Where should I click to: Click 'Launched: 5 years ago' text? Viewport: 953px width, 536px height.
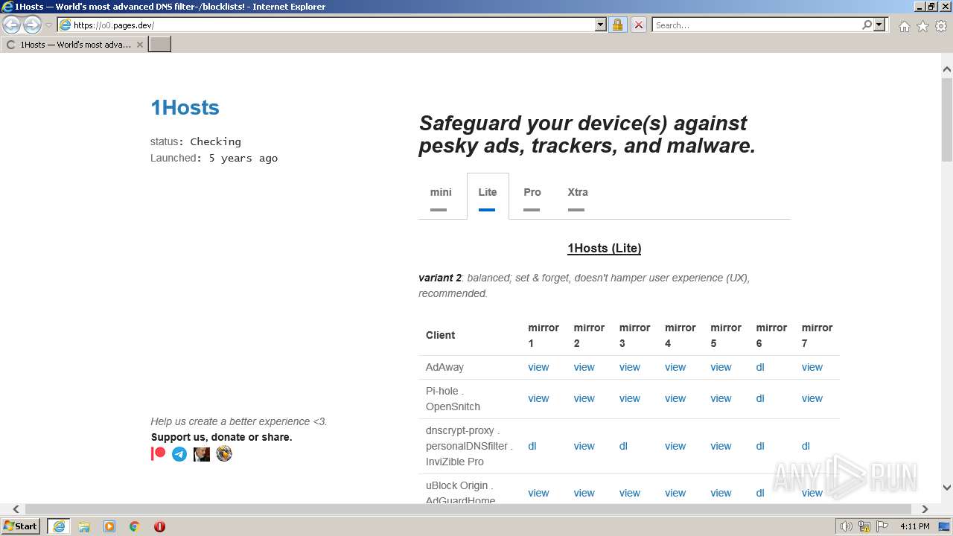pos(214,158)
